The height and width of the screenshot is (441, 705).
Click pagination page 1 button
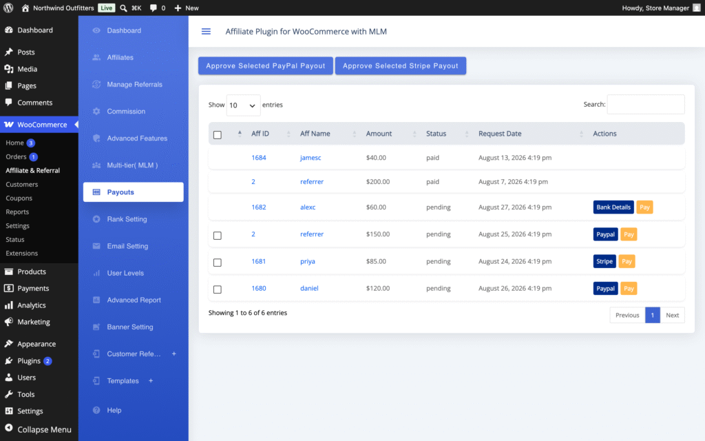click(653, 315)
